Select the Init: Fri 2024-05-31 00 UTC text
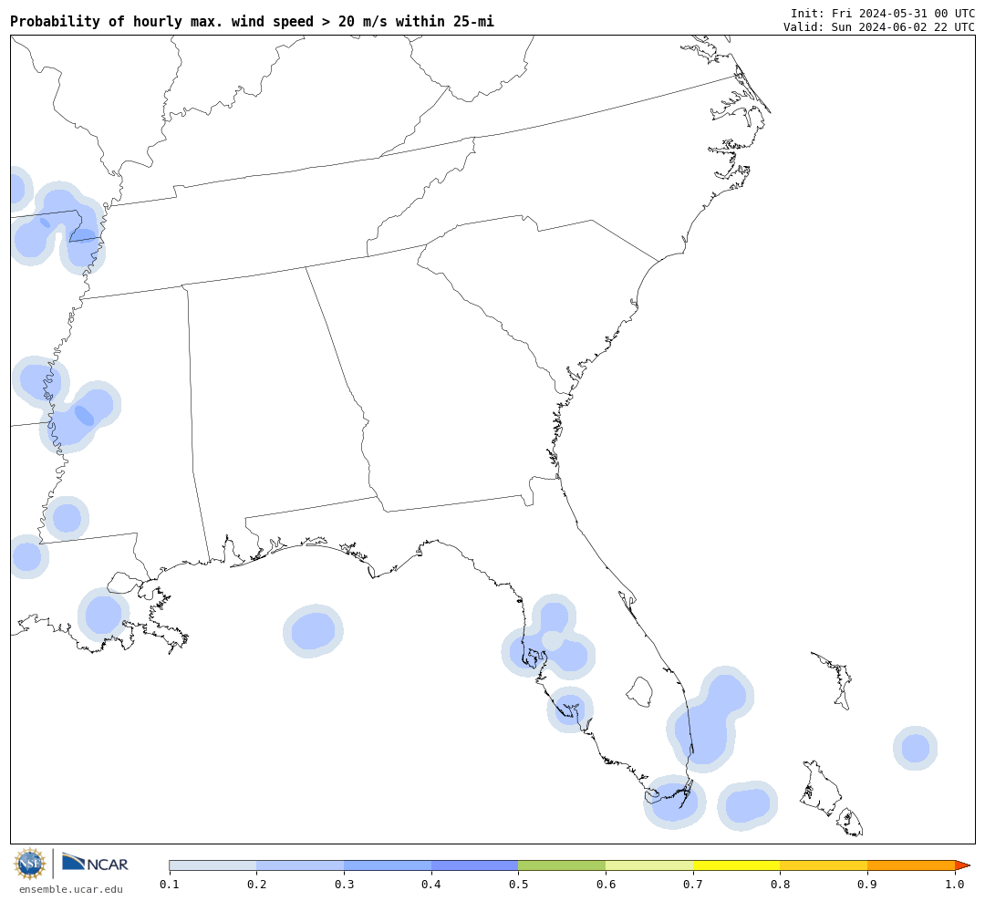Viewport: 985px width, 901px height. tap(883, 14)
